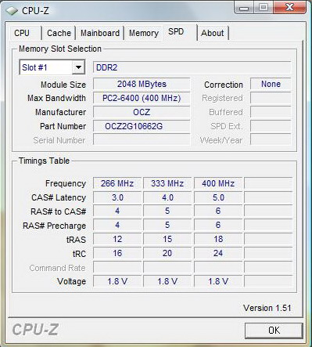The height and width of the screenshot is (347, 312).
Task: Click the Voltage row label
Action: point(71,281)
